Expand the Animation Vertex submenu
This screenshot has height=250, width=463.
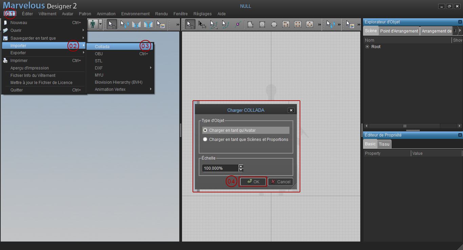tap(120, 89)
